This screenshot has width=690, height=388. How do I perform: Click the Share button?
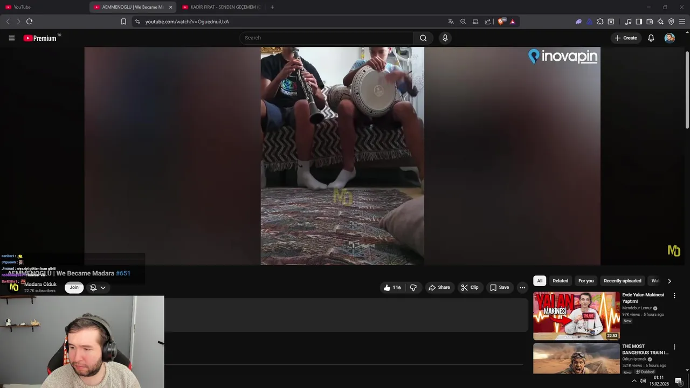pyautogui.click(x=439, y=287)
